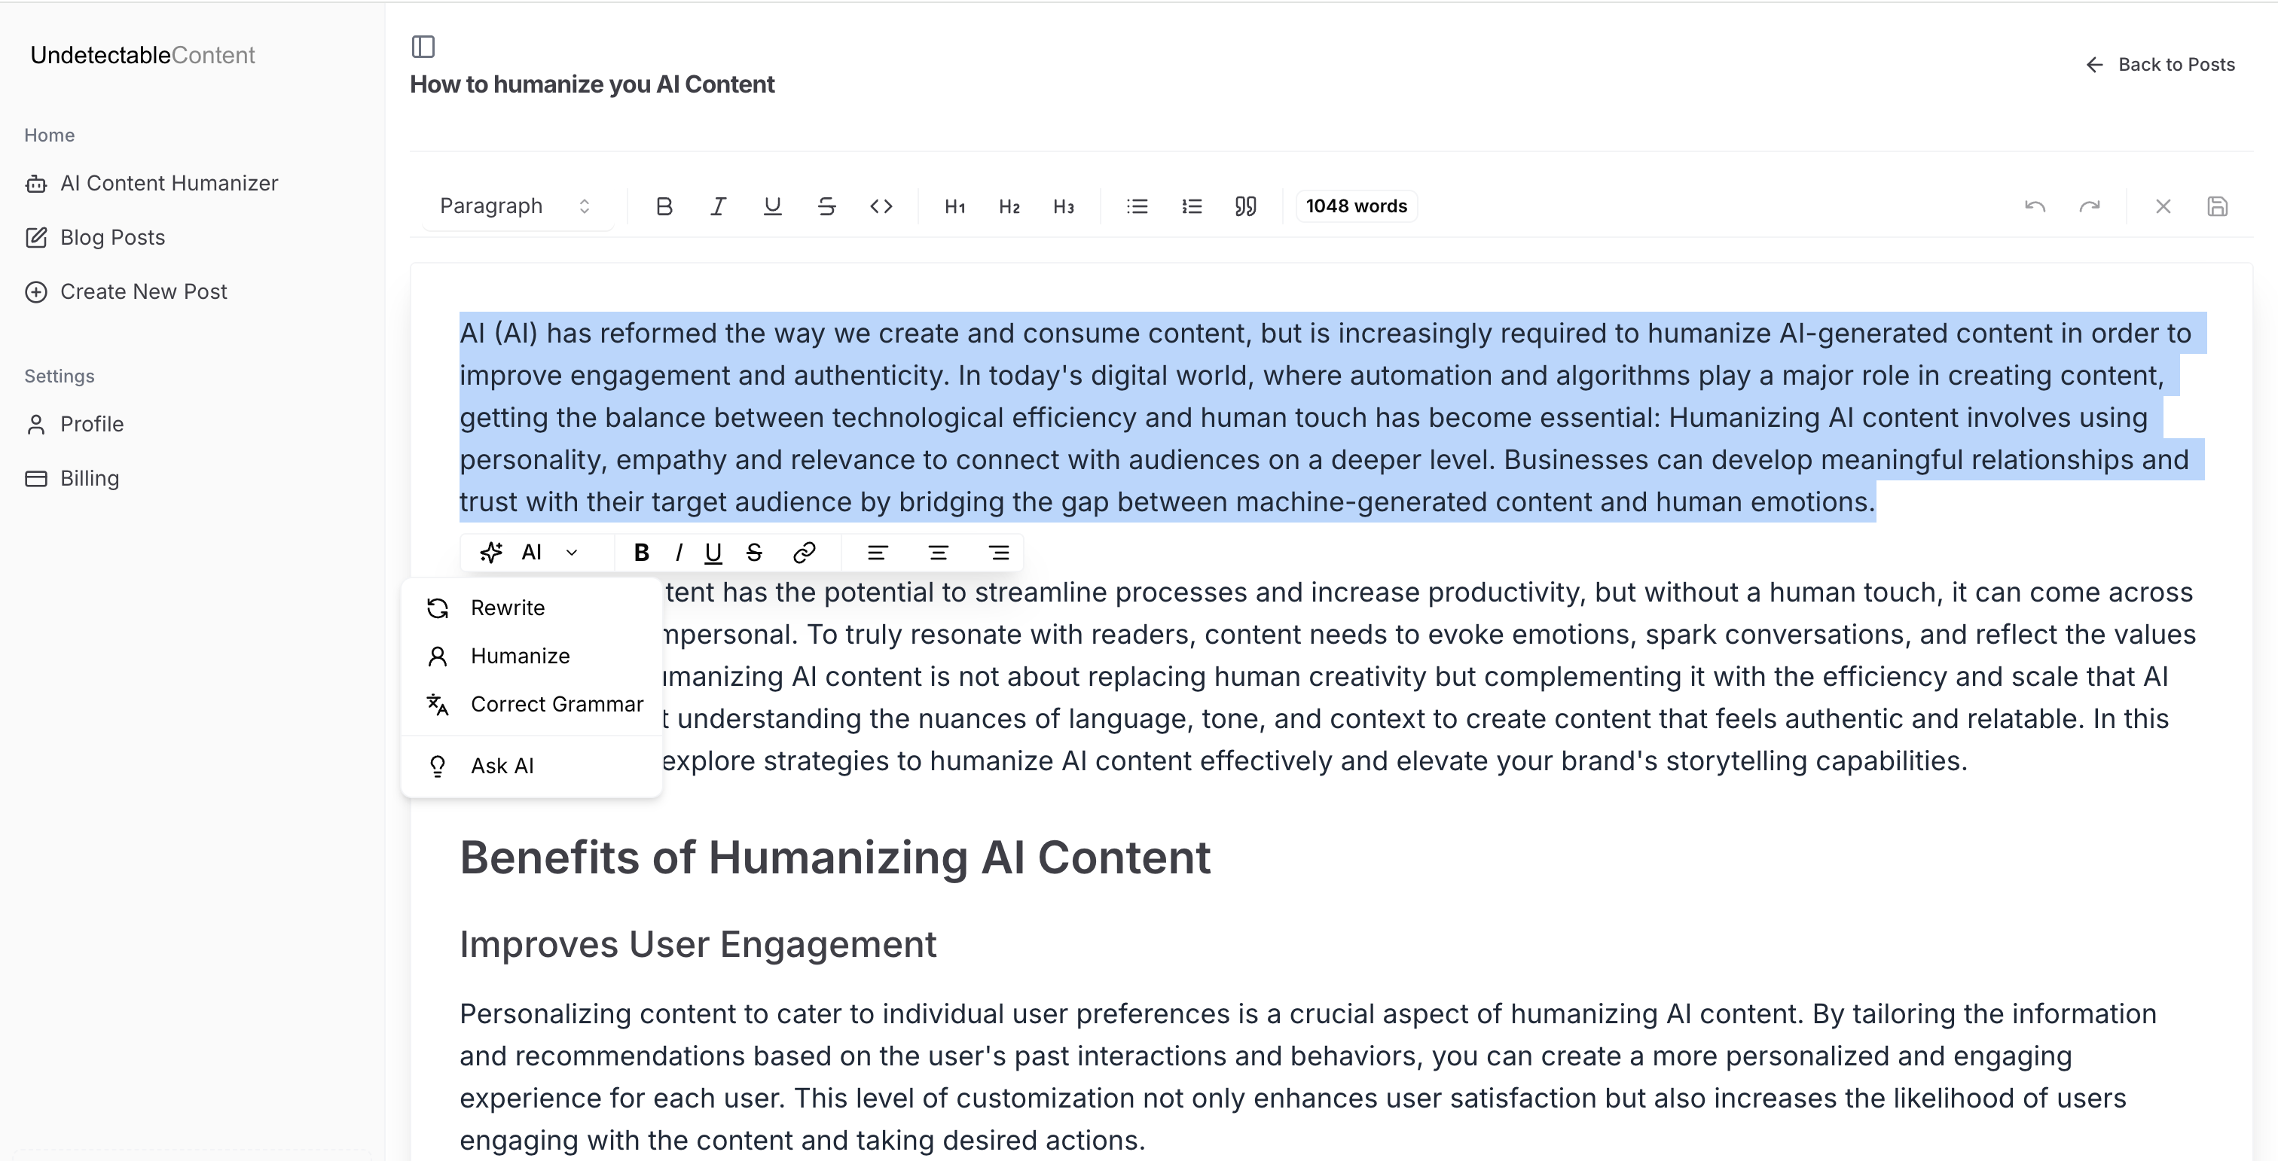Apply Heading 2 from the toolbar
2278x1161 pixels.
click(1009, 206)
